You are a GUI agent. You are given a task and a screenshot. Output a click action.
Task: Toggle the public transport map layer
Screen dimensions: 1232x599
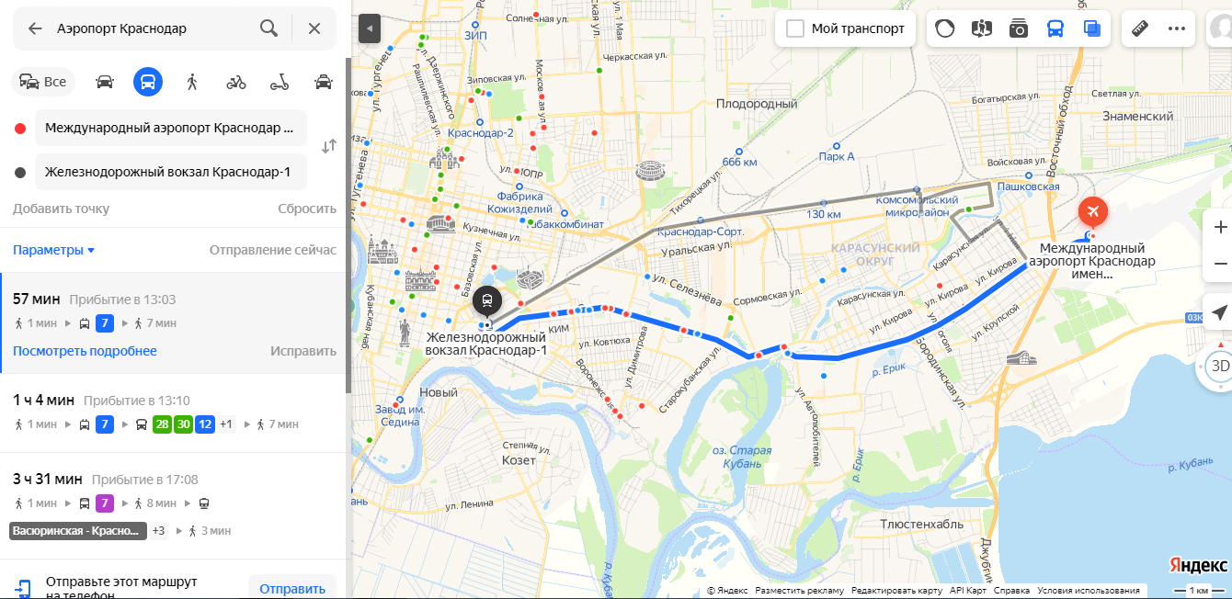tap(1055, 28)
